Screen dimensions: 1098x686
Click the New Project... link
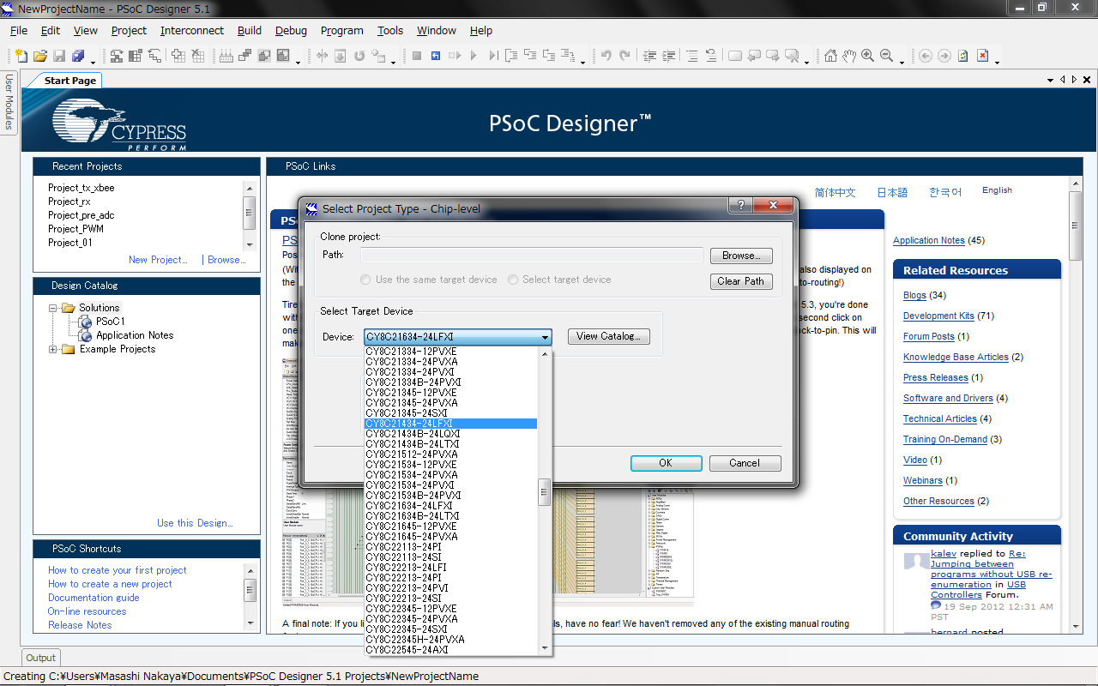click(x=158, y=260)
